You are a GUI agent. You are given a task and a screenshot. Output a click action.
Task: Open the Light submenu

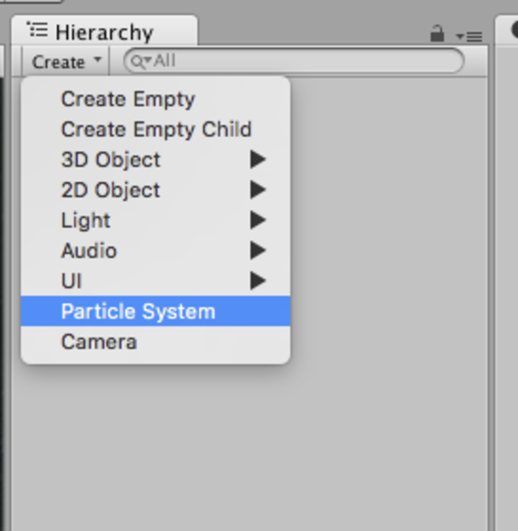(x=155, y=220)
